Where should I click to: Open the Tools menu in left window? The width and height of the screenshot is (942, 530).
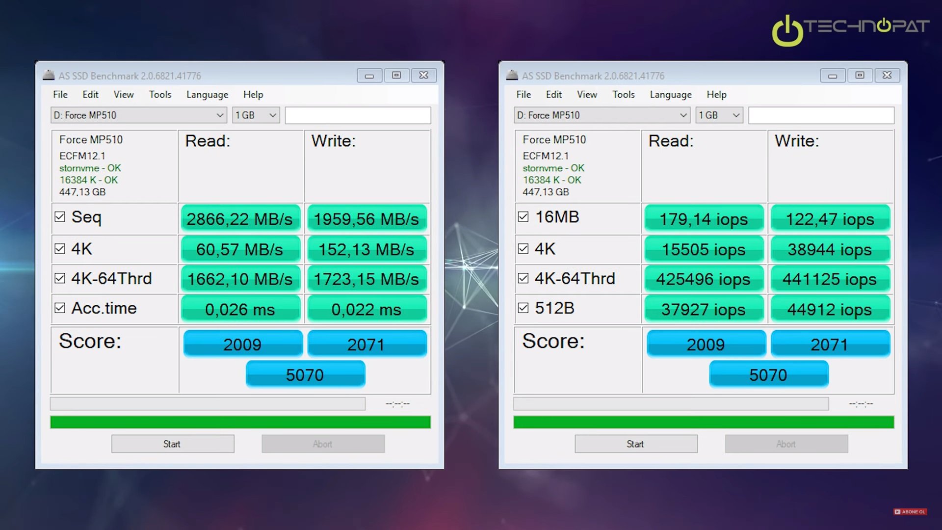click(160, 95)
